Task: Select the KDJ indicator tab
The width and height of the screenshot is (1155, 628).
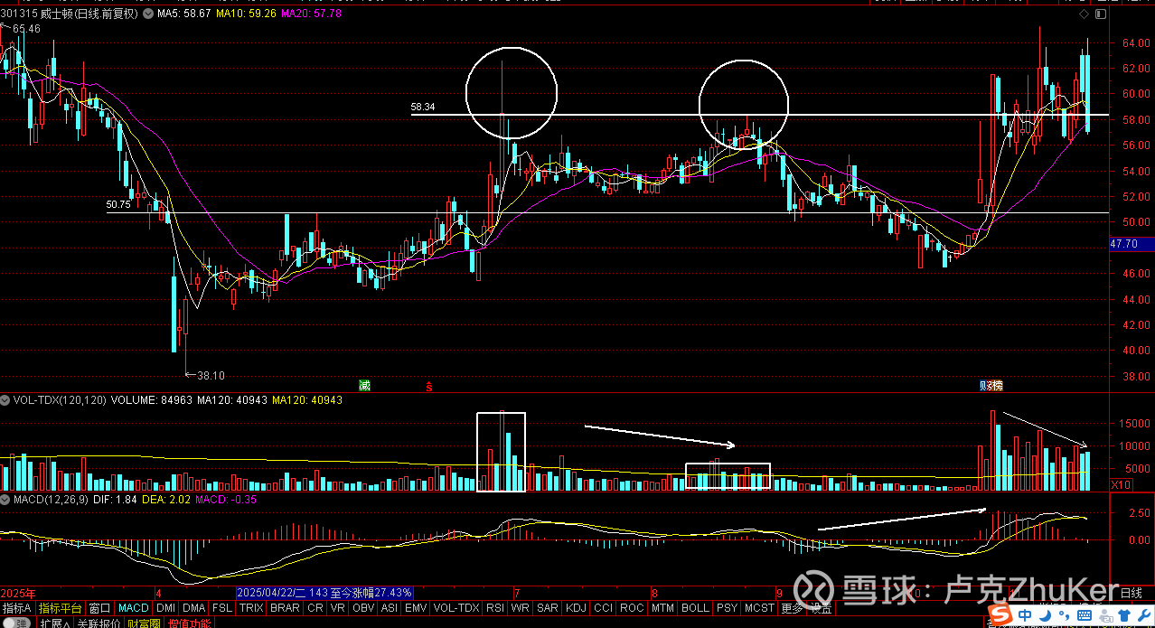Action: click(x=576, y=608)
